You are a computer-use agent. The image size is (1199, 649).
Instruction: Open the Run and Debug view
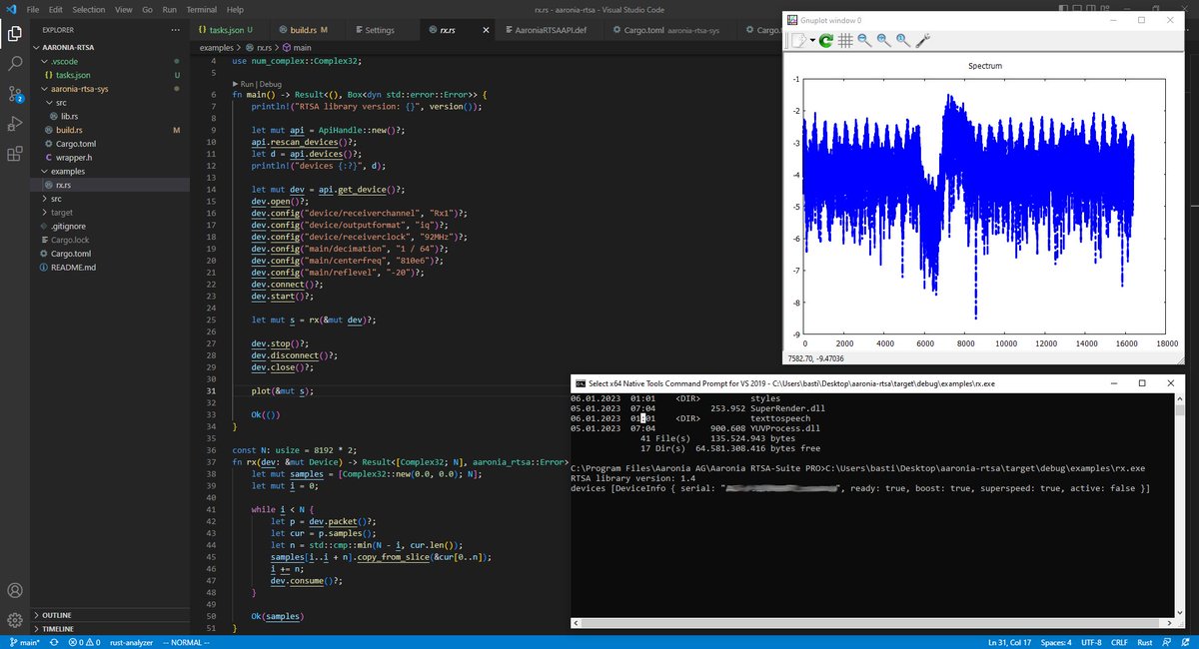(x=15, y=124)
